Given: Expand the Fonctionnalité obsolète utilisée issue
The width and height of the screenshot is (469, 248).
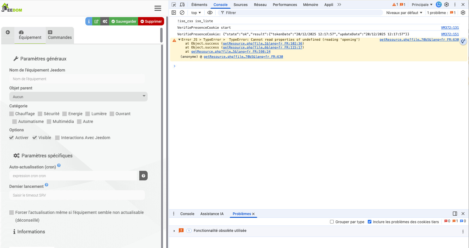Looking at the screenshot, I should [174, 231].
